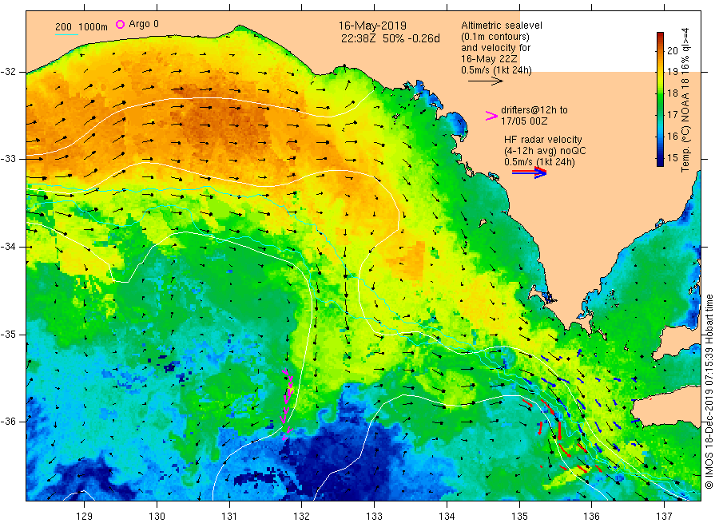
Task: Click the color bar value '15'
Action: pos(672,157)
